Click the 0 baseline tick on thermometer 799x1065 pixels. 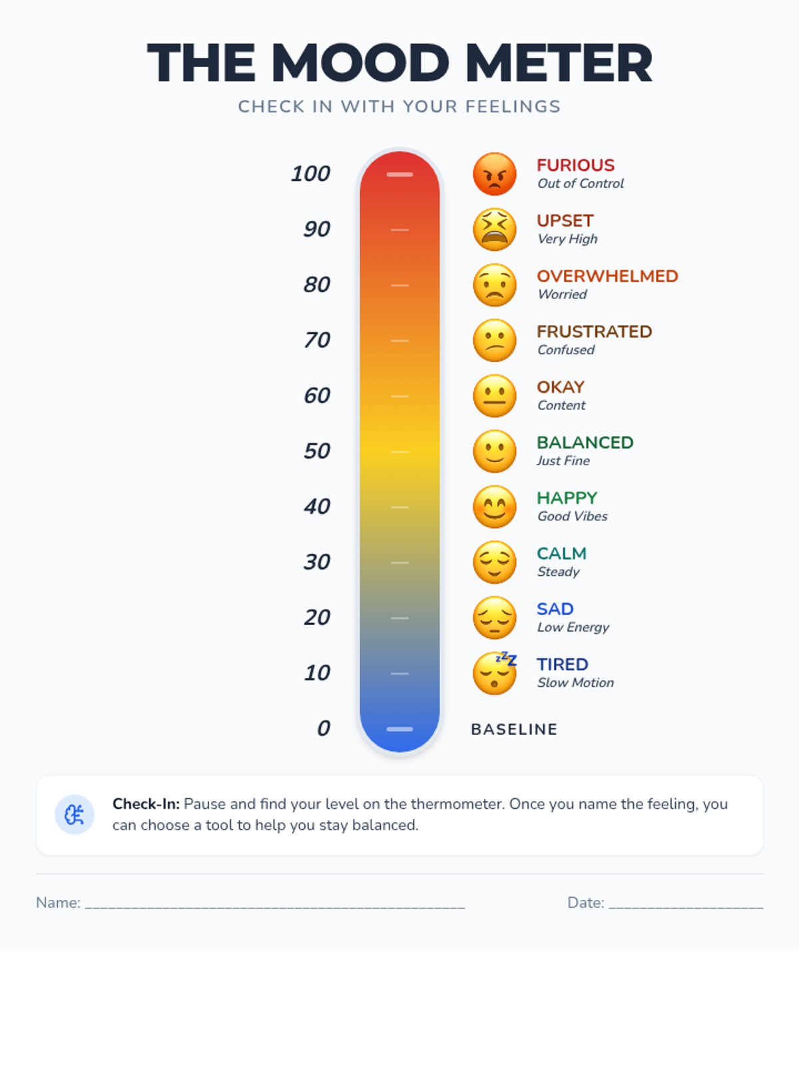click(x=400, y=729)
